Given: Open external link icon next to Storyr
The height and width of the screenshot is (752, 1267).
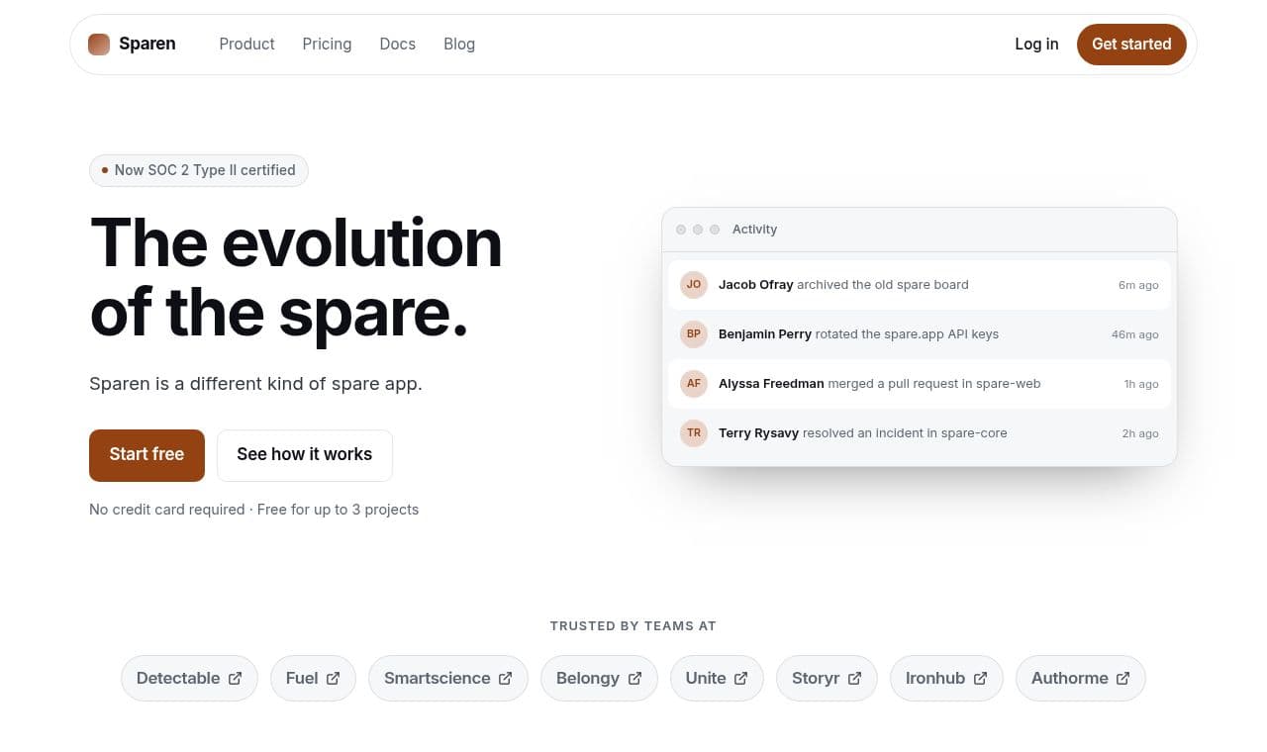Looking at the screenshot, I should tap(854, 679).
